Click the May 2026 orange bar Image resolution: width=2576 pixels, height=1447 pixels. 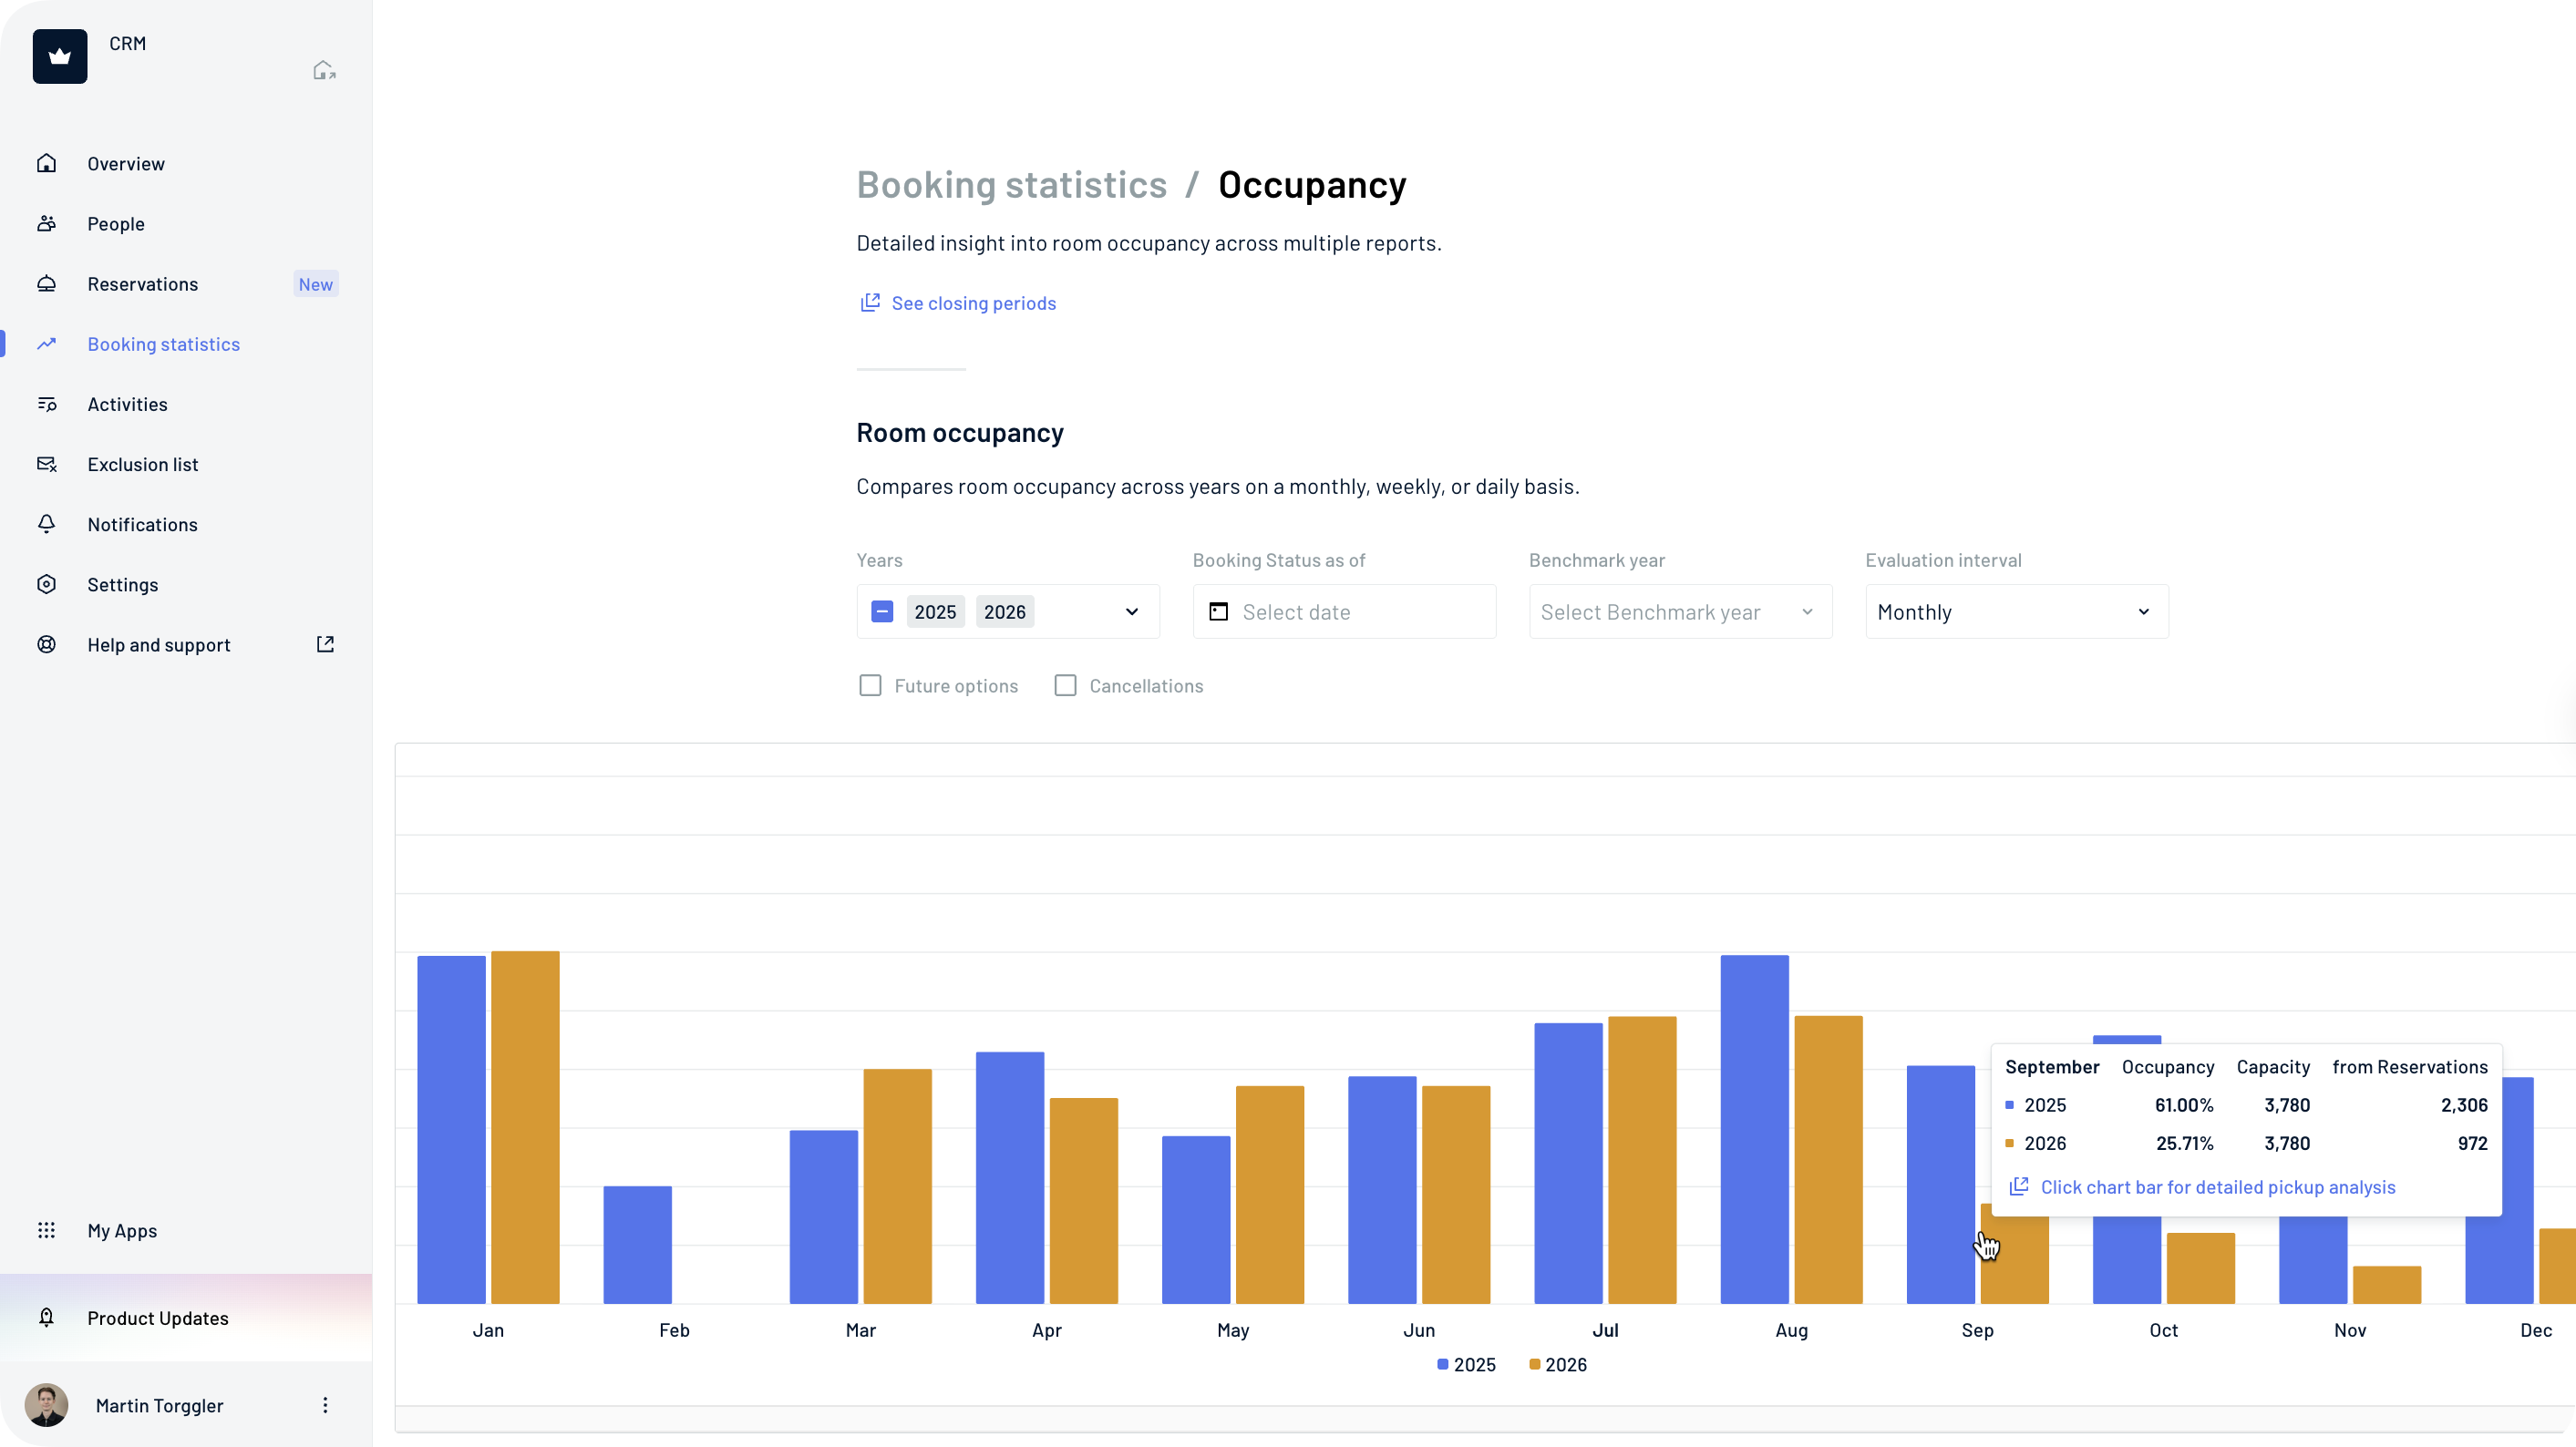point(1270,1195)
